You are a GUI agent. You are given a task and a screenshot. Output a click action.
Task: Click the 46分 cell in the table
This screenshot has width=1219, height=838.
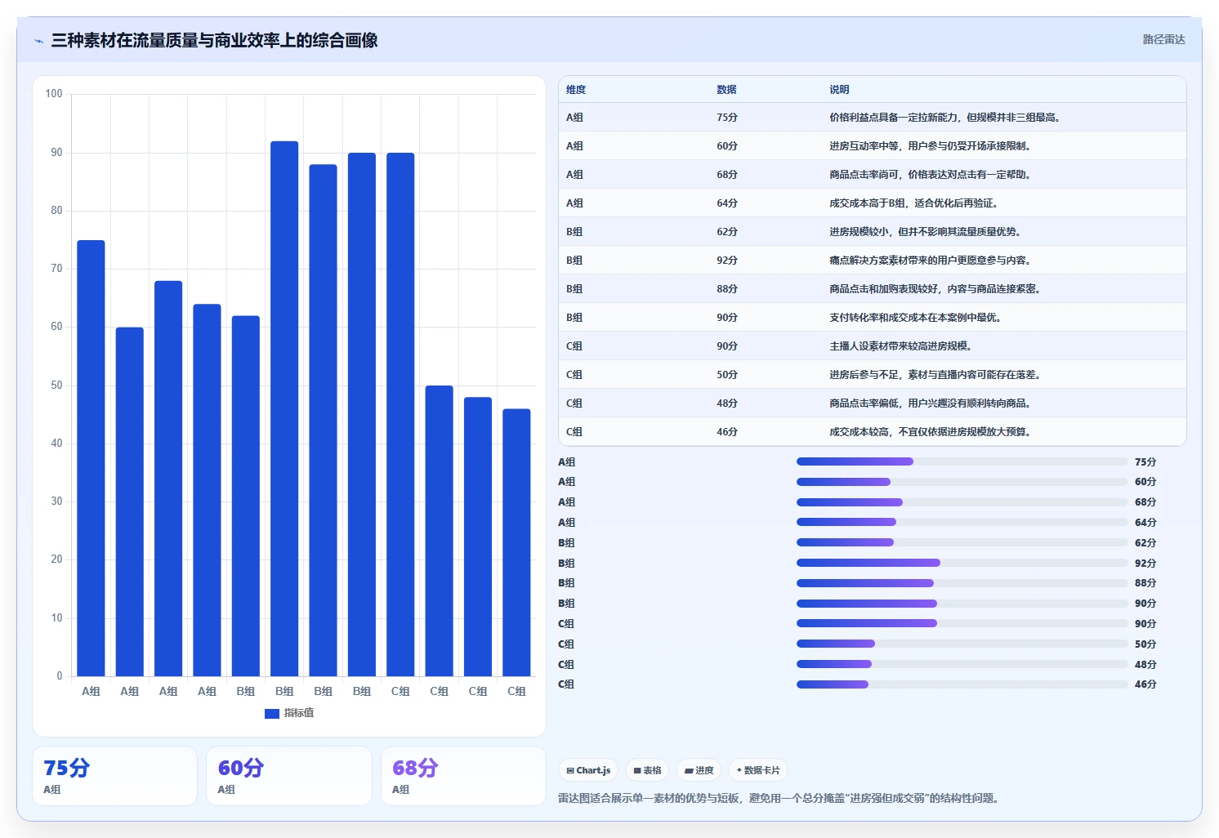click(x=727, y=432)
